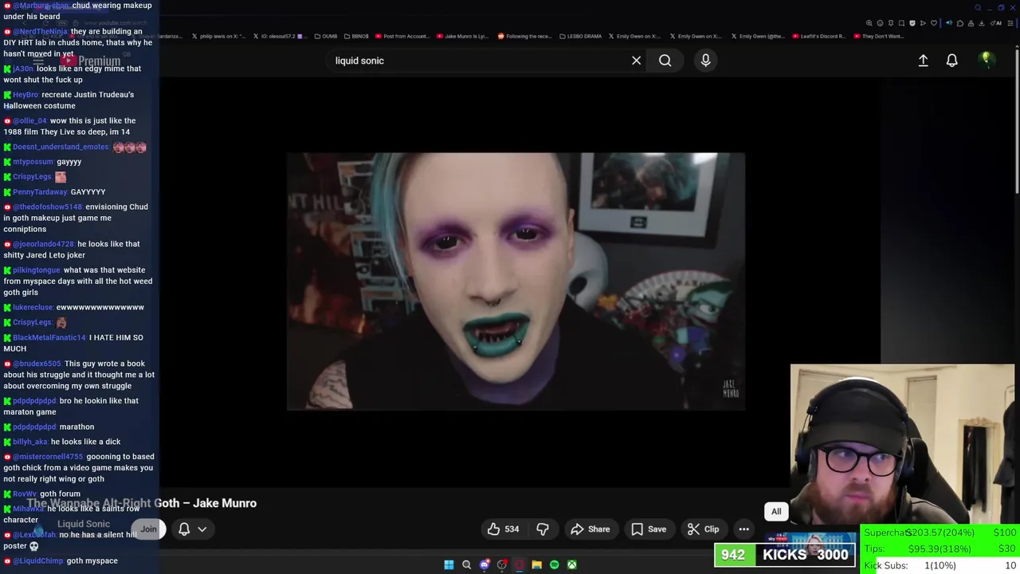Expand notification options chevron beside bell

(x=202, y=529)
